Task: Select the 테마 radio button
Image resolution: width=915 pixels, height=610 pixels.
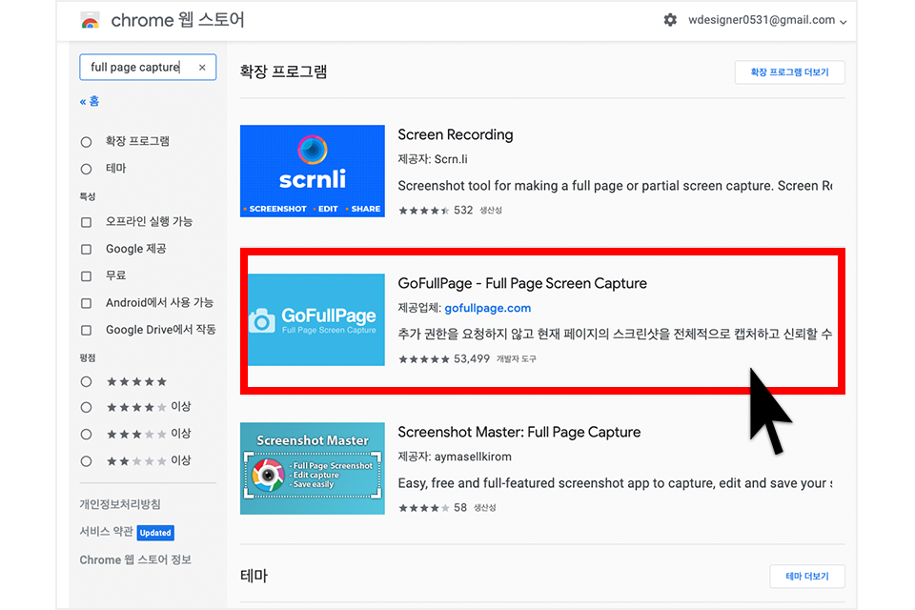Action: point(87,170)
